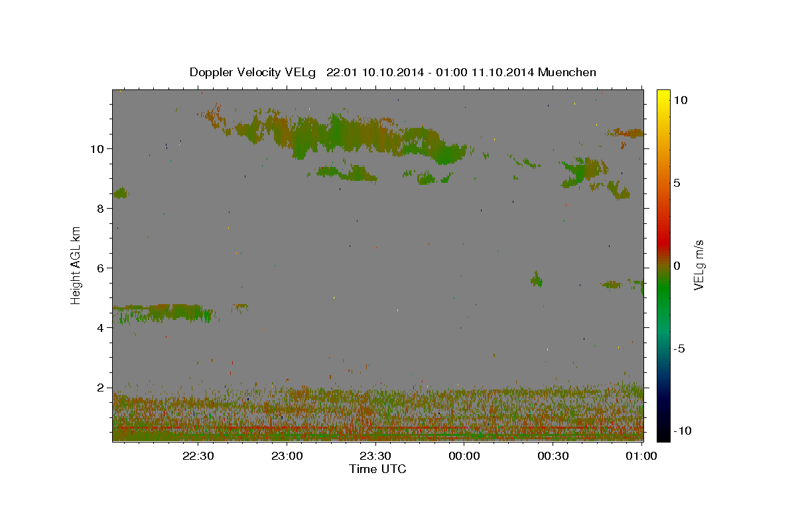
Task: Click the 00:30 time tick label
Action: (553, 456)
